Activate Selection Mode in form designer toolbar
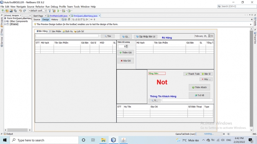 point(63,19)
